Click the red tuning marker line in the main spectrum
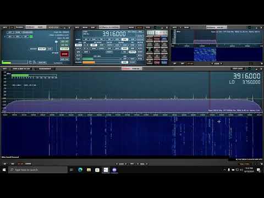The image size is (264, 198). [x=210, y=92]
